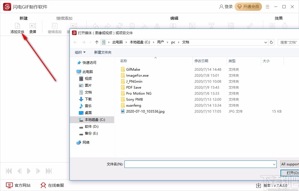Select 网络 network in sidebar
299x191 pixels.
[x=83, y=142]
